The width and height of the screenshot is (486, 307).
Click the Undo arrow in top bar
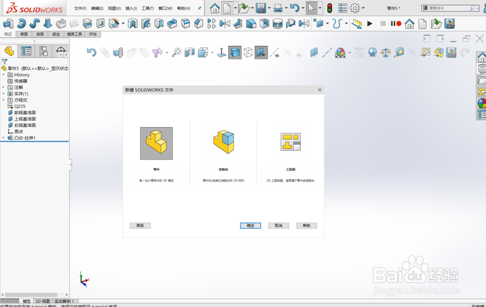(295, 8)
